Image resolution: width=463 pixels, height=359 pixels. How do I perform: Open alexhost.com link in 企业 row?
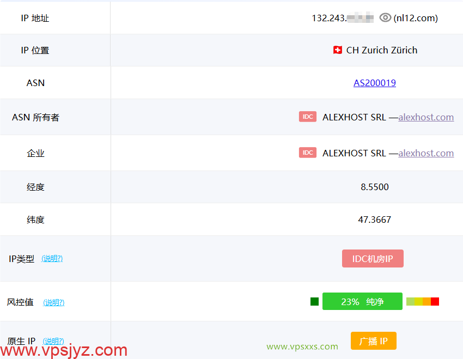pos(426,153)
